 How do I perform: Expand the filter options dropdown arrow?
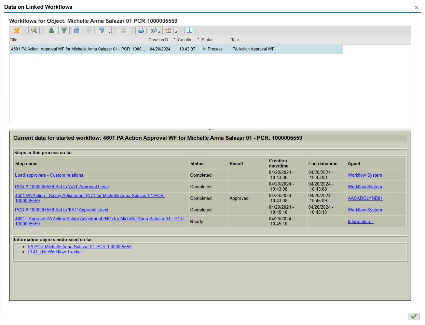click(x=110, y=32)
